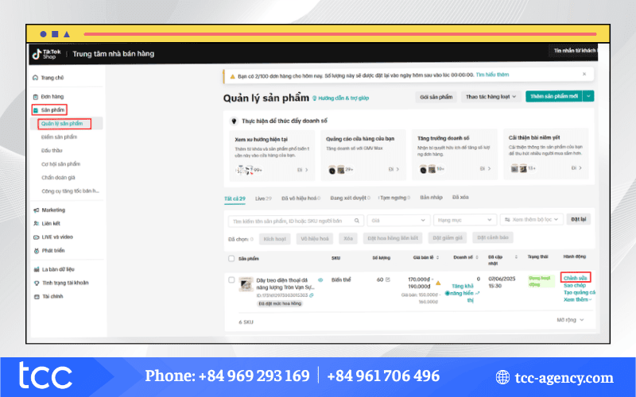The width and height of the screenshot is (636, 397).
Task: Click the edit quantity icon next to 60
Action: tap(388, 280)
